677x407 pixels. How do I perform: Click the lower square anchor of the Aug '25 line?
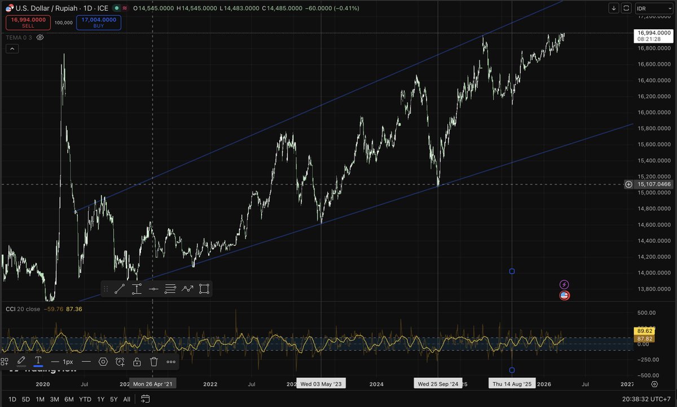coord(512,370)
